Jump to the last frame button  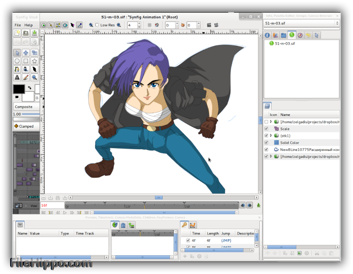86,213
